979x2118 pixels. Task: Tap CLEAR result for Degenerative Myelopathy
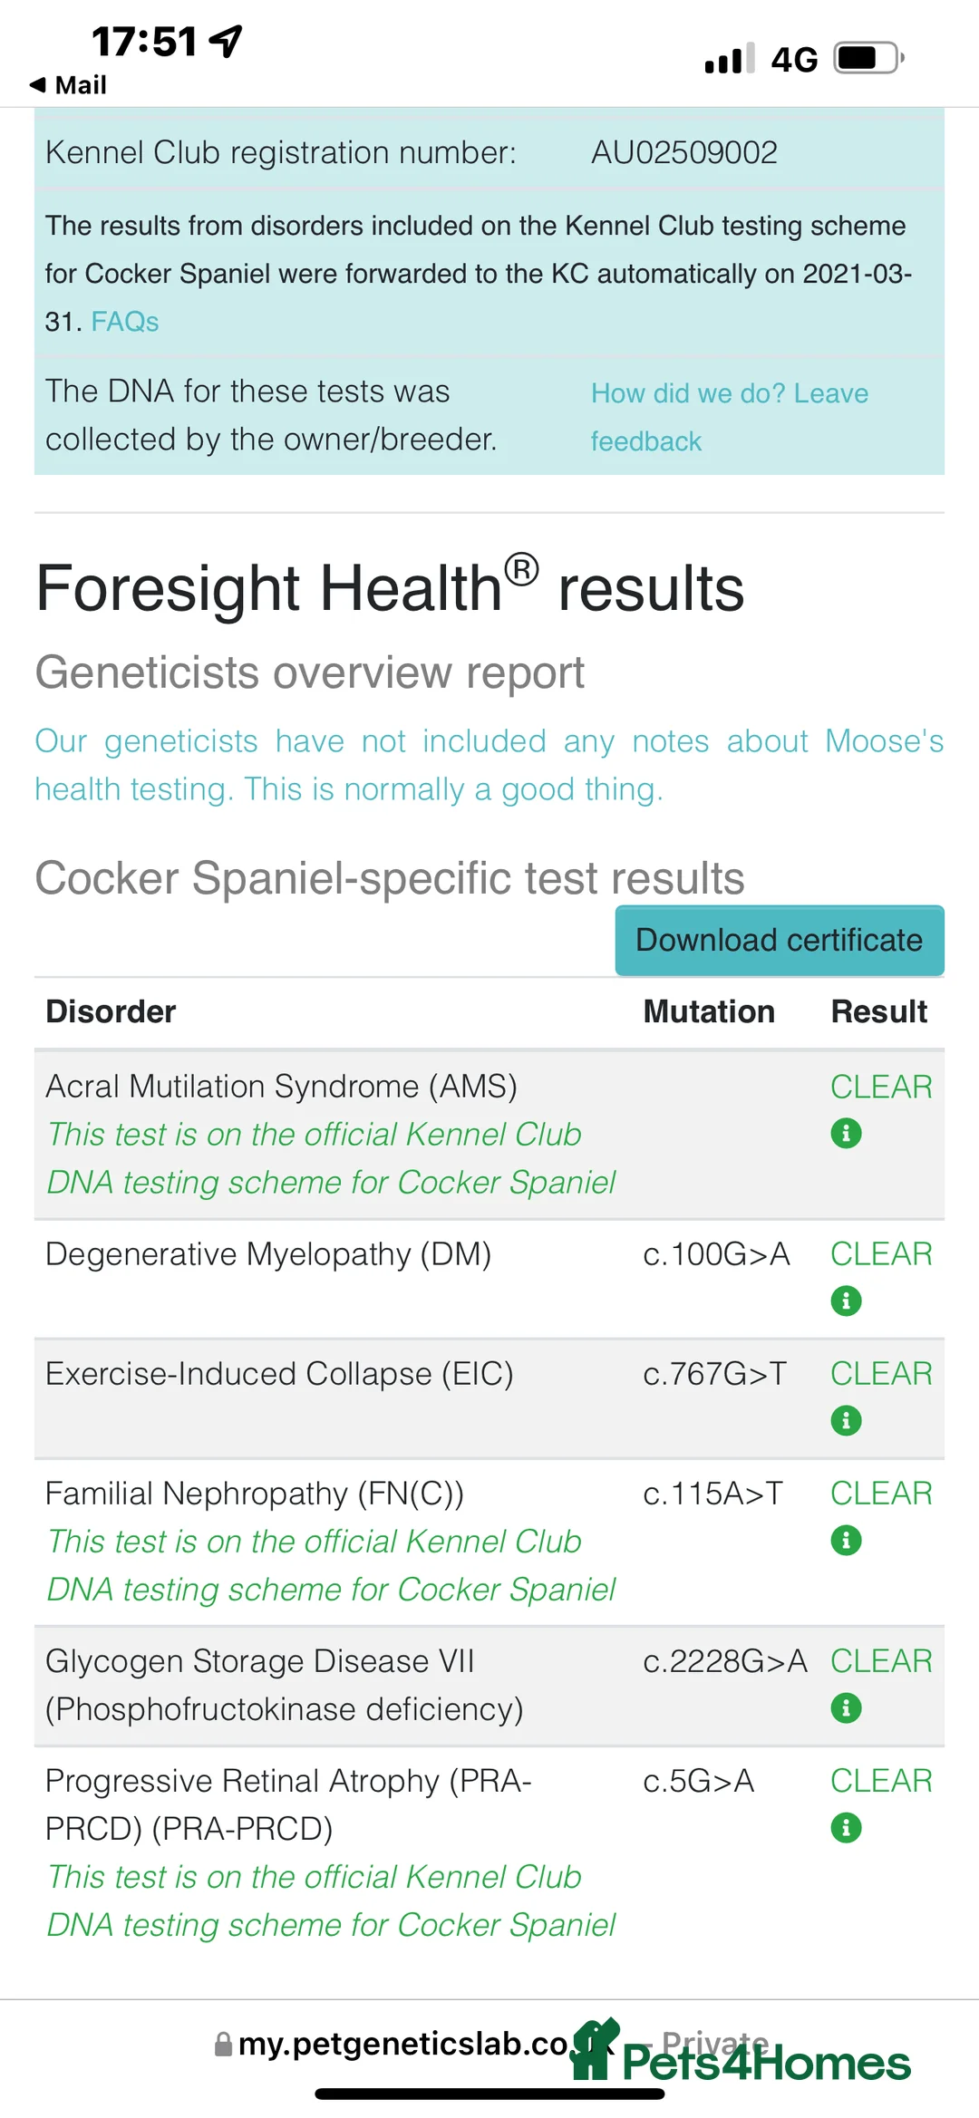[x=881, y=1254]
